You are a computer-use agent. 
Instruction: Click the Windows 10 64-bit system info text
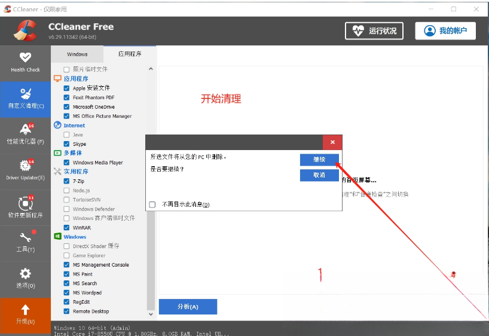click(92, 328)
